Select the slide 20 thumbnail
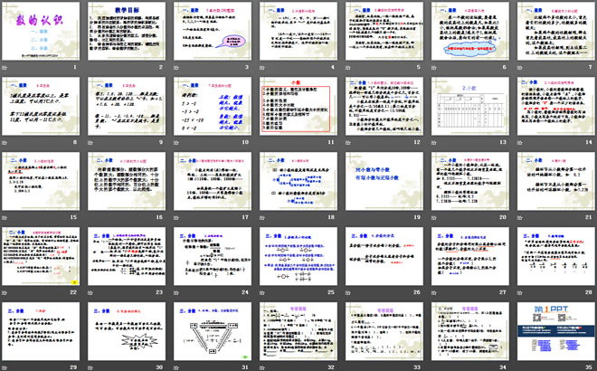Screen dimensions: 597x371 coord(470,181)
